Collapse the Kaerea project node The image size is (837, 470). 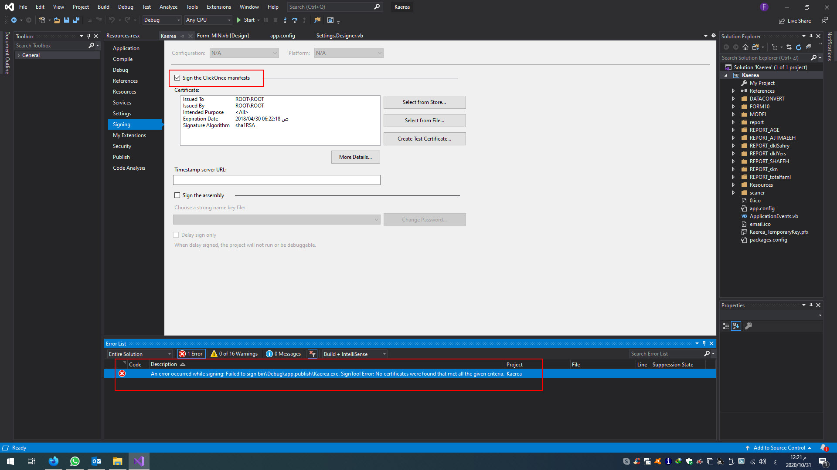(x=726, y=75)
